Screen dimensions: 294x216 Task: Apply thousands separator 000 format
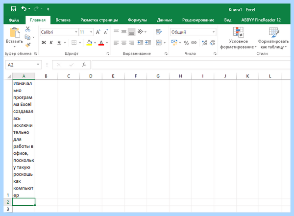point(194,43)
